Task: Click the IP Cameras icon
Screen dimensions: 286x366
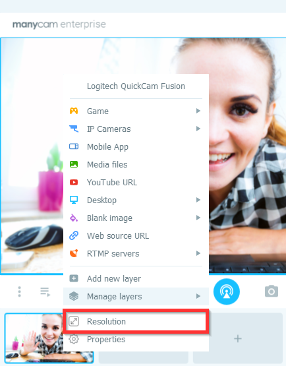Action: click(x=74, y=129)
